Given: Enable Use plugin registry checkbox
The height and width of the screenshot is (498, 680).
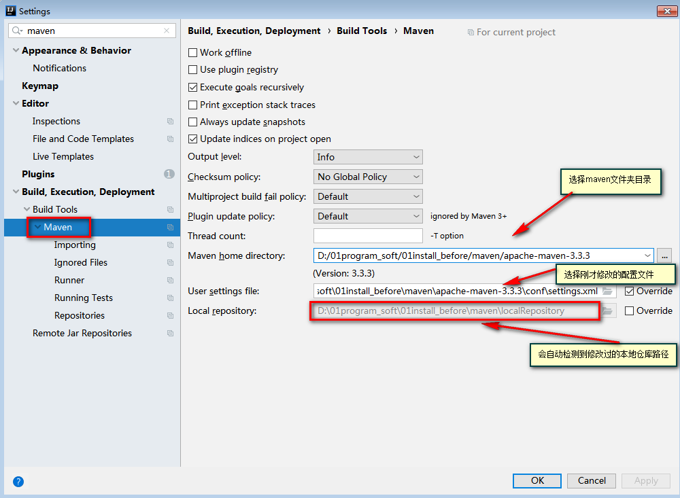Looking at the screenshot, I should coord(193,70).
